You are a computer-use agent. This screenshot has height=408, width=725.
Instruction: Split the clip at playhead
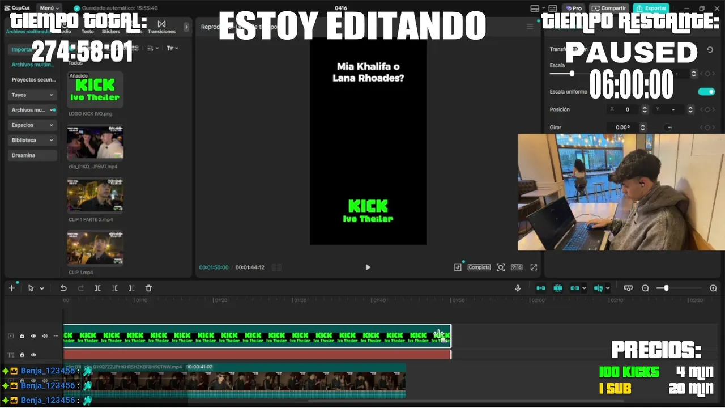pyautogui.click(x=97, y=288)
